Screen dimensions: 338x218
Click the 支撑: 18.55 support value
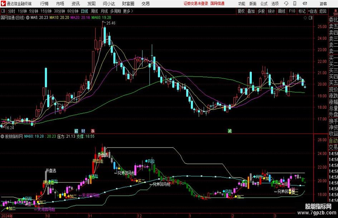[x=85, y=136]
